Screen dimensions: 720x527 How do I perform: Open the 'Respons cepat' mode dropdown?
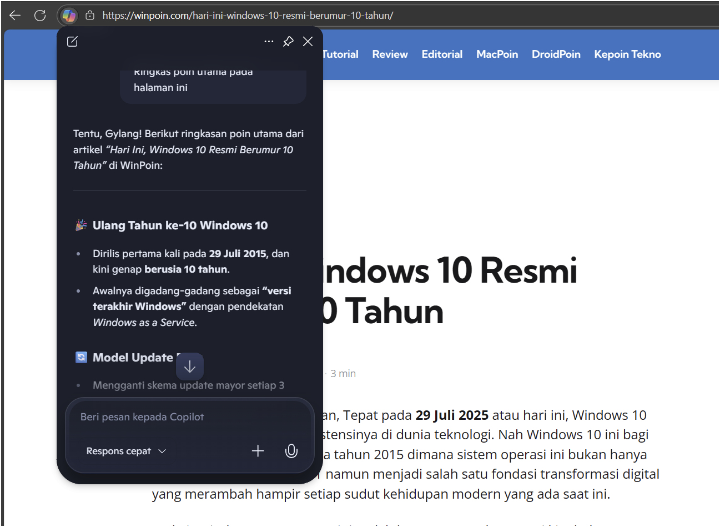pyautogui.click(x=126, y=451)
